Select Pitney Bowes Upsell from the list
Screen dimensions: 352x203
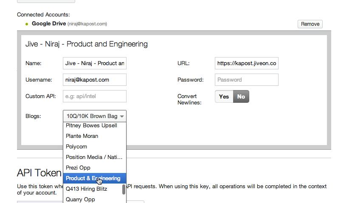point(95,126)
